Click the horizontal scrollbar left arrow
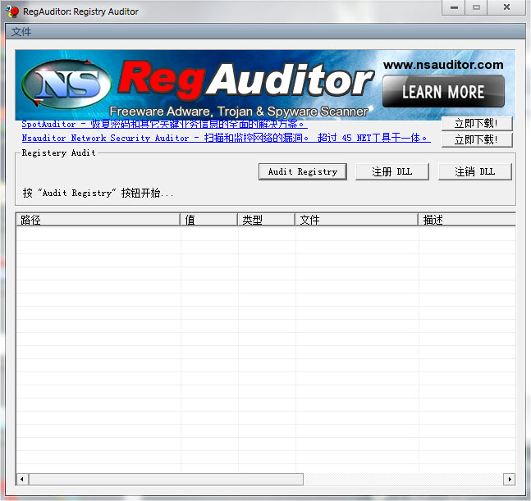The height and width of the screenshot is (501, 531). (x=22, y=479)
